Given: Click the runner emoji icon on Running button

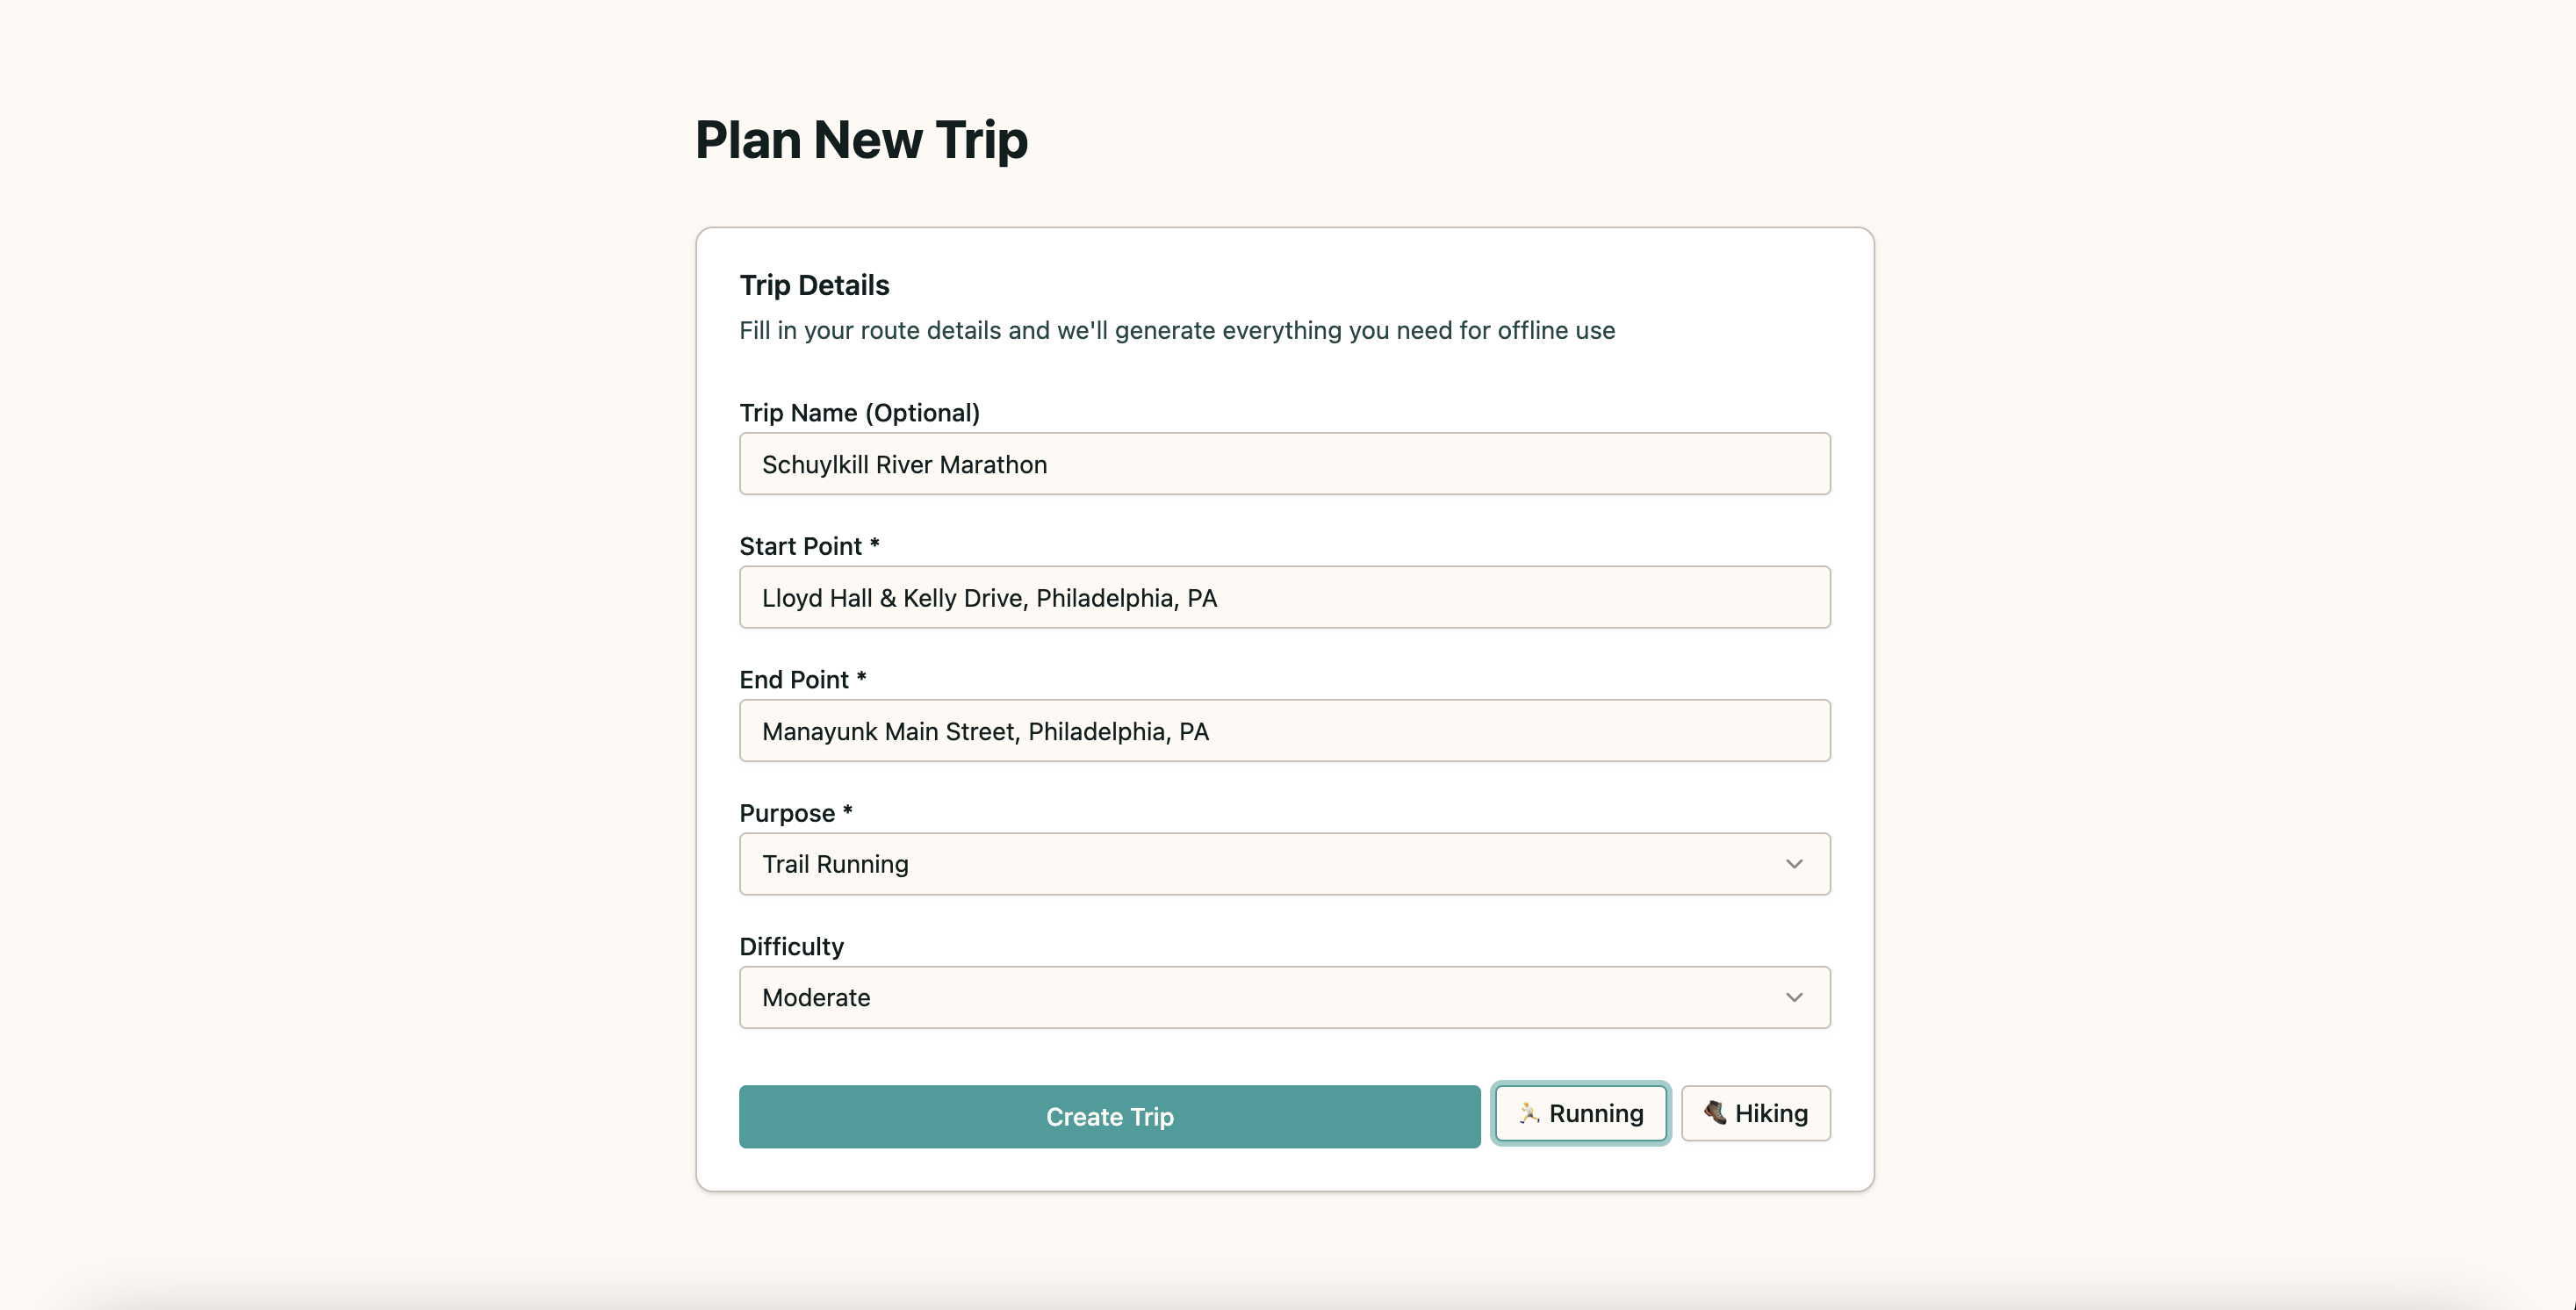Looking at the screenshot, I should (1529, 1113).
